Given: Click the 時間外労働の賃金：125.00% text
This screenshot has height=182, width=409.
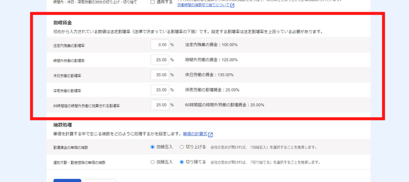Looking at the screenshot, I should (211, 60).
